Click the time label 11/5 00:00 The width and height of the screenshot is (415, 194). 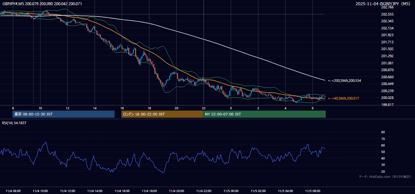tap(231, 191)
